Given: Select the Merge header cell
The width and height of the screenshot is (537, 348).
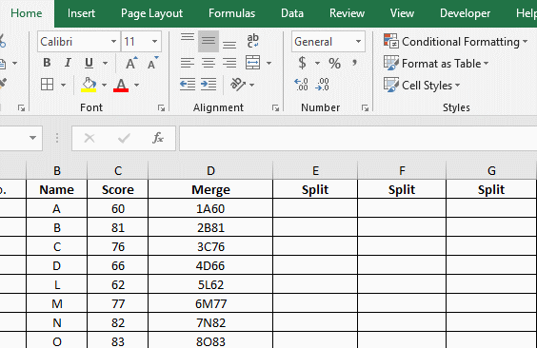Looking at the screenshot, I should coord(210,190).
